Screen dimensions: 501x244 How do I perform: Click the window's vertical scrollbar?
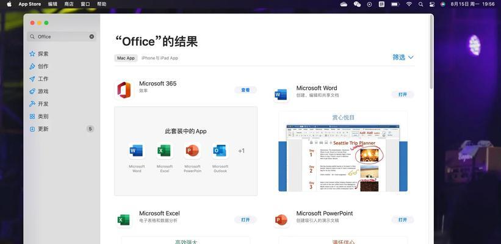coord(431,52)
